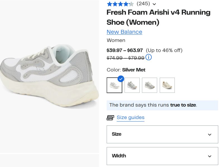
Task: Select the Silver Met color swatch
Action: coord(114,85)
